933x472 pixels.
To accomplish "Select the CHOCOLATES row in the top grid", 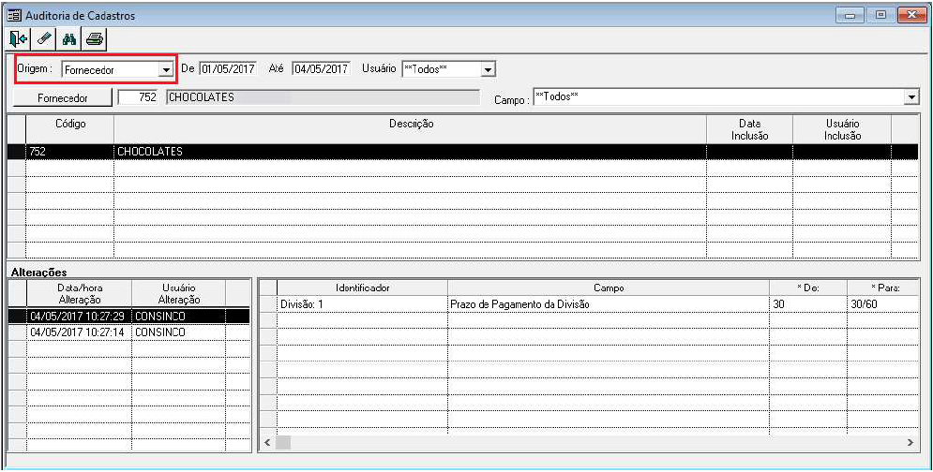I will point(463,152).
